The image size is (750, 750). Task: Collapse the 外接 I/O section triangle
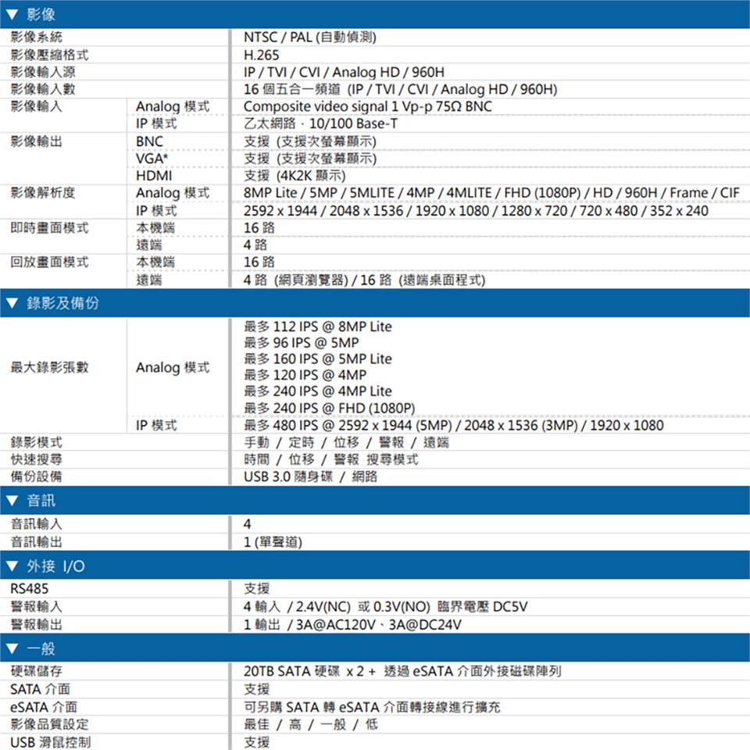point(12,566)
